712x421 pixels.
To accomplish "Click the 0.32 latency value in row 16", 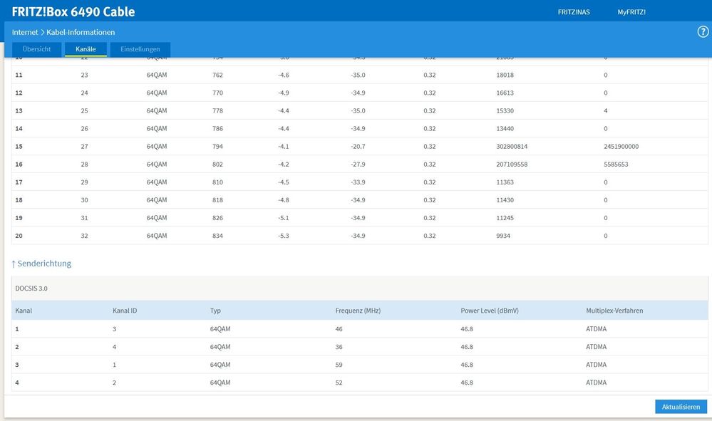I will pos(430,165).
